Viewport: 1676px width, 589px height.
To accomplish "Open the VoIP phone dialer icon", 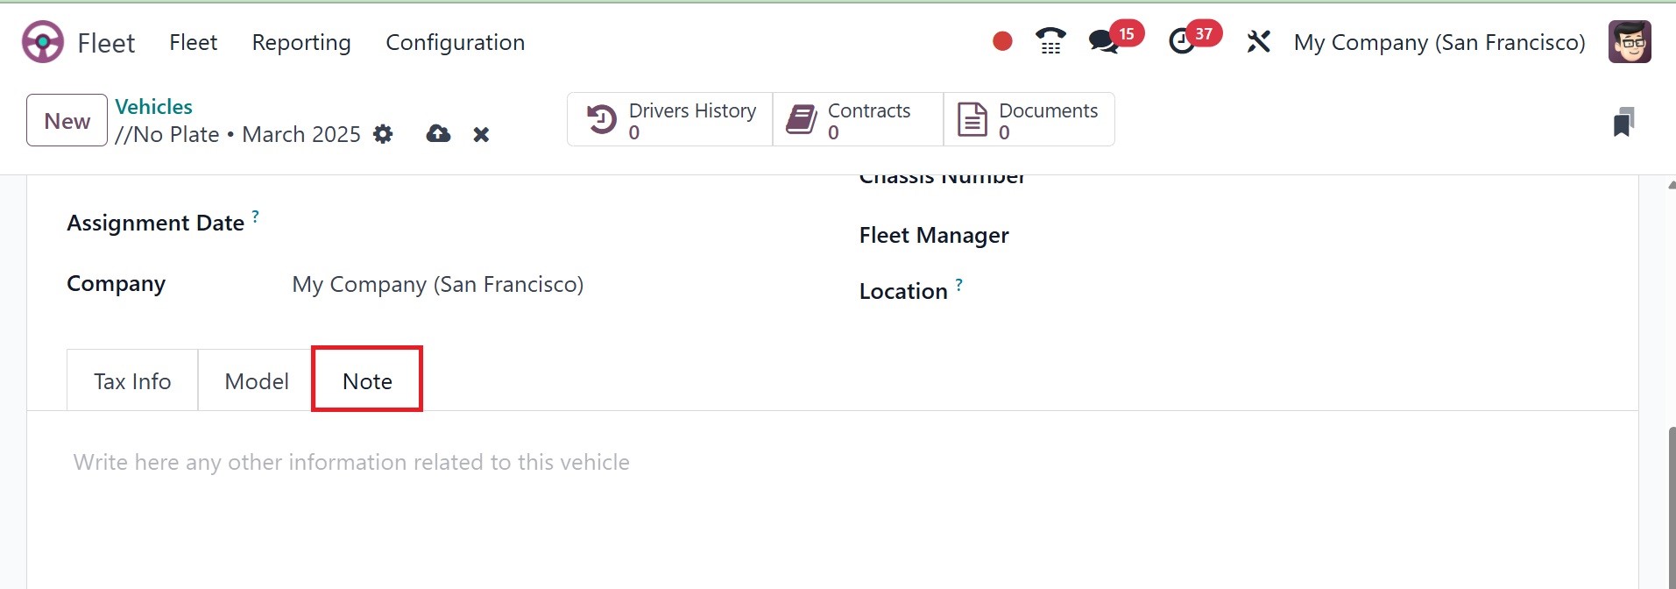I will pos(1050,41).
